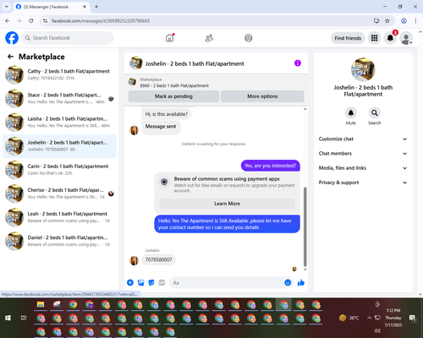
Task: Open Carin conversation
Action: (59, 170)
